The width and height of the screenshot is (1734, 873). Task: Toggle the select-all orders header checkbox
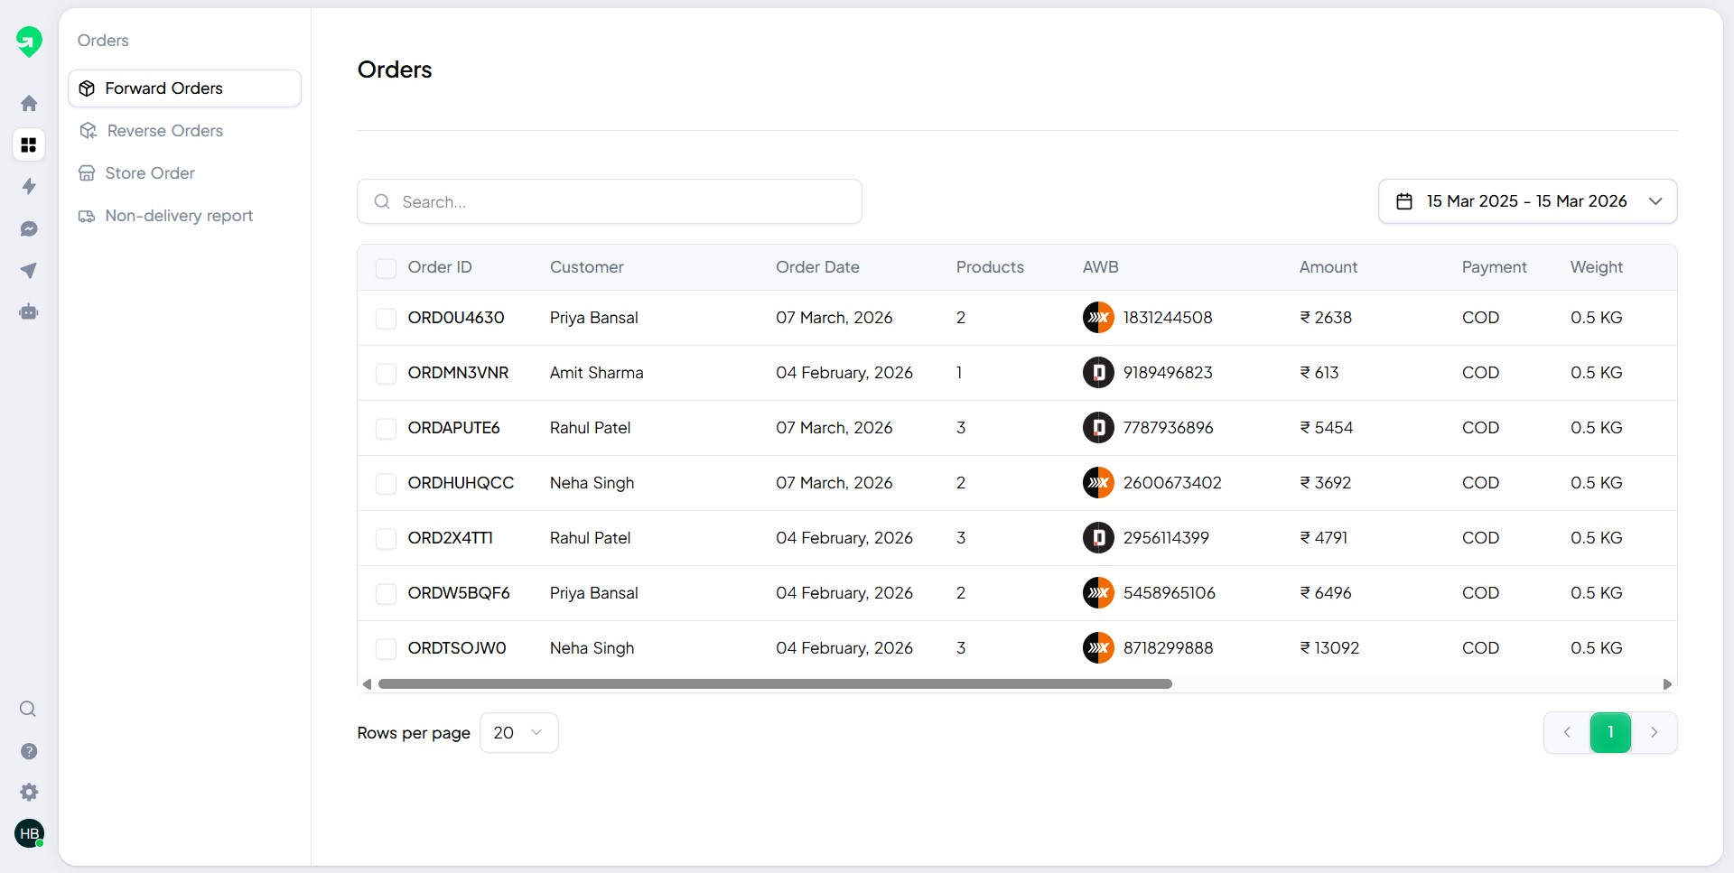(387, 268)
